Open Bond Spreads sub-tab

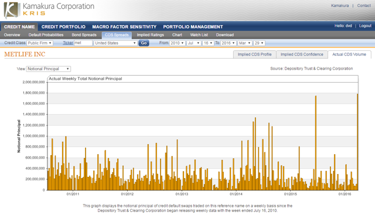pos(84,35)
